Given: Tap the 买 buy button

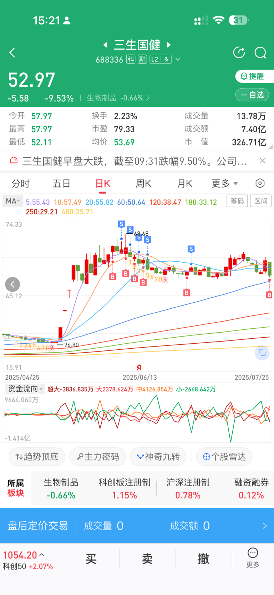Looking at the screenshot, I should (x=91, y=559).
